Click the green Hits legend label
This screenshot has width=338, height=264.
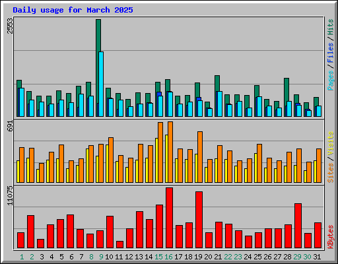point(330,27)
